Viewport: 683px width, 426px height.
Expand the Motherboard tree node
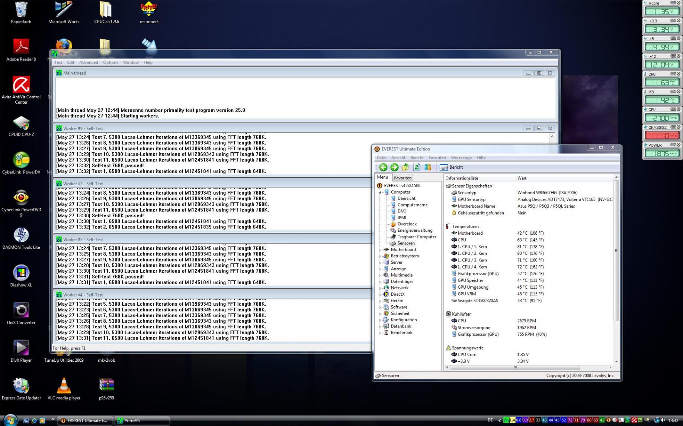click(380, 250)
